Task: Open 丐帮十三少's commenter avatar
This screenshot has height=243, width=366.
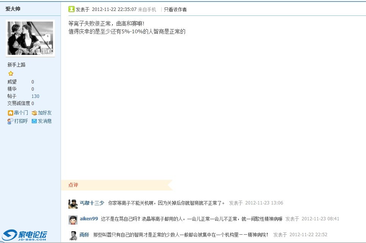Action: 73,204
